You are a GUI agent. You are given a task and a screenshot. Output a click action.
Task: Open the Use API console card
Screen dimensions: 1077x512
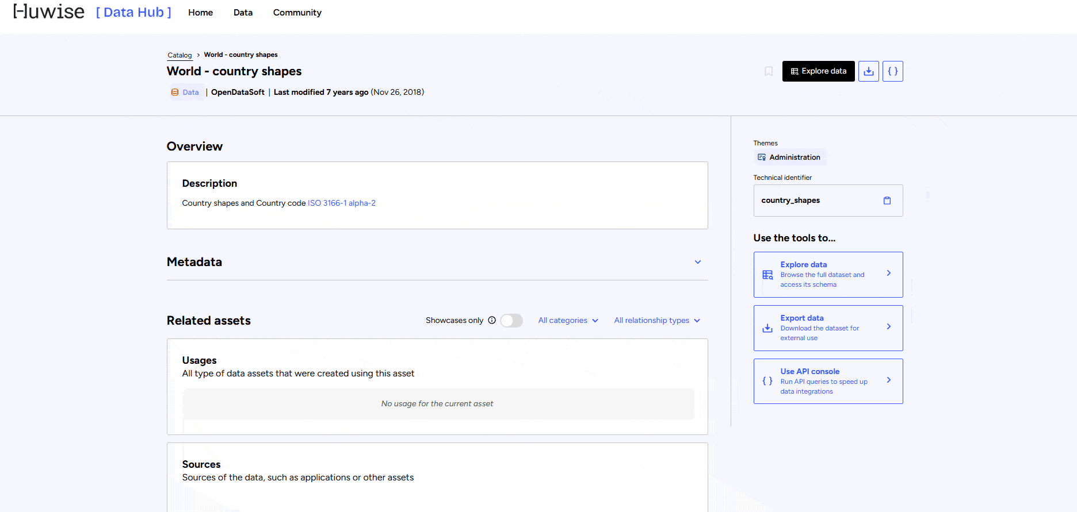click(827, 382)
